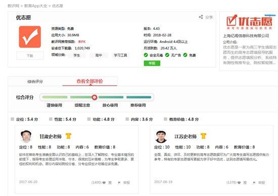This screenshot has width=278, height=196.
Task: Click the 放心使用 rating bar segment
Action: 111,97
